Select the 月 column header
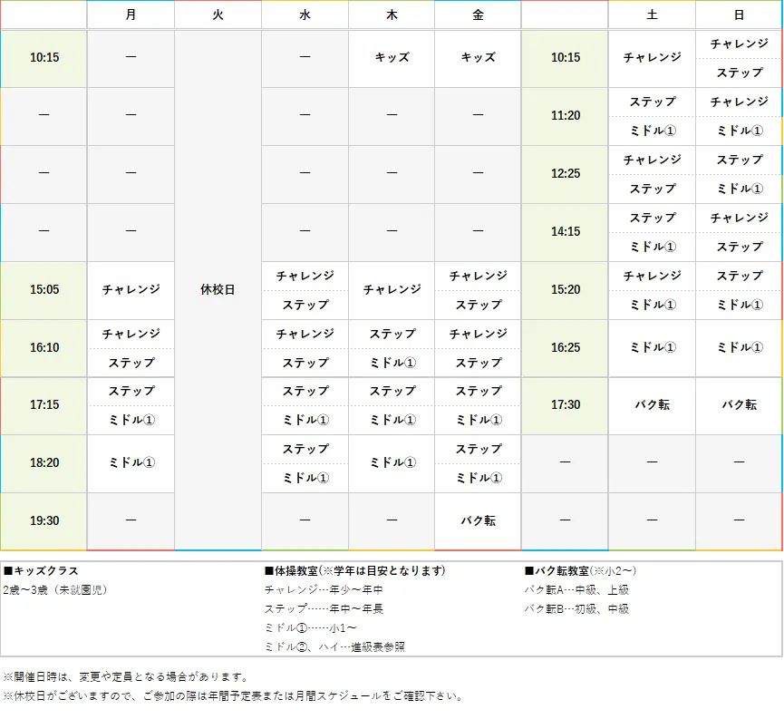This screenshot has width=784, height=719. pyautogui.click(x=131, y=15)
